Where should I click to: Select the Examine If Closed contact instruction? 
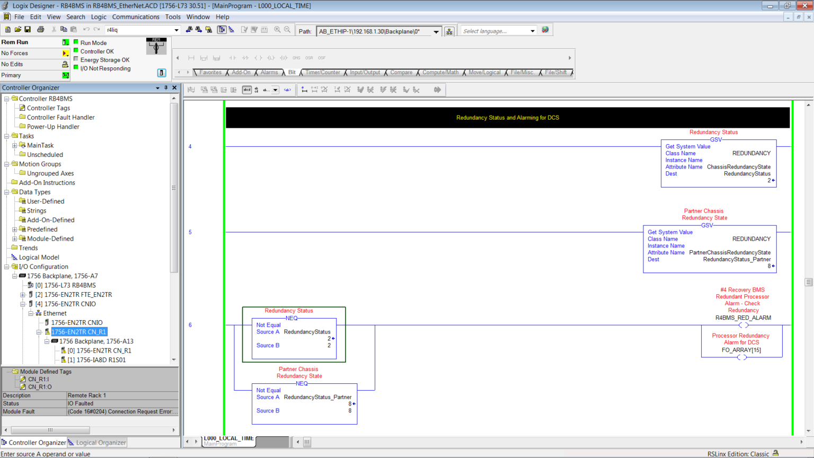coord(232,58)
